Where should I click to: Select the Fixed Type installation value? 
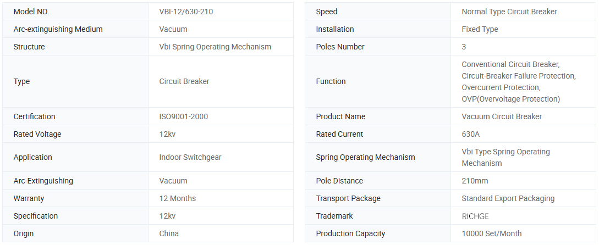(480, 29)
